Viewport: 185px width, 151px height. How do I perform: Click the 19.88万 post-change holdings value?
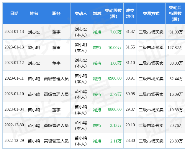click(x=176, y=110)
